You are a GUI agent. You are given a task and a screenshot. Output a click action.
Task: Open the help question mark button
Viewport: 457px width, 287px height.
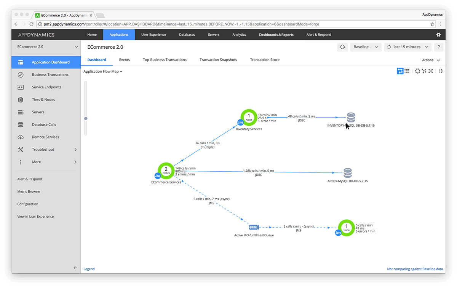(439, 47)
